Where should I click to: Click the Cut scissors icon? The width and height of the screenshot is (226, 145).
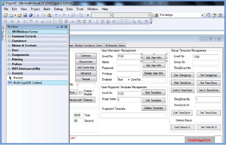point(38,15)
